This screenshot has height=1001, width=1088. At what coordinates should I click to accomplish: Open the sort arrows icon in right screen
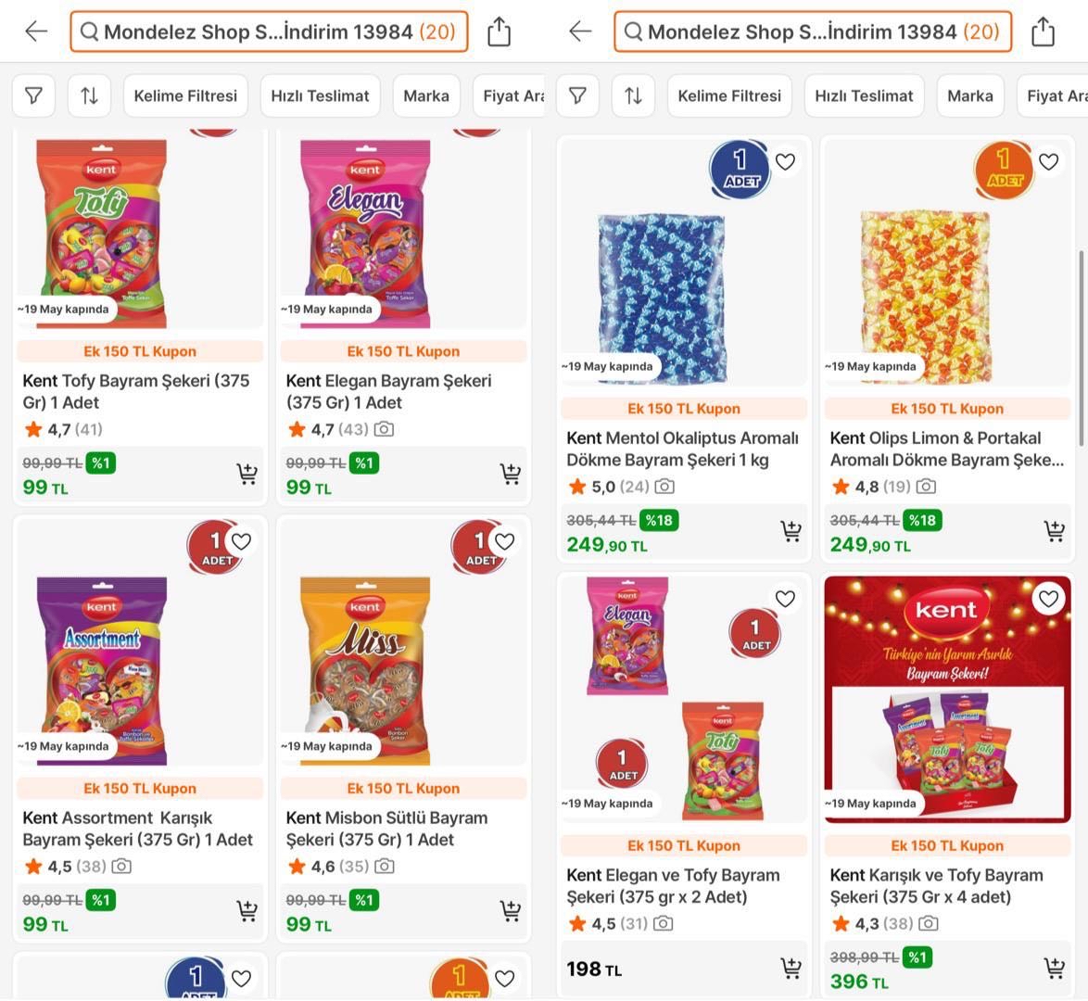pyautogui.click(x=633, y=95)
